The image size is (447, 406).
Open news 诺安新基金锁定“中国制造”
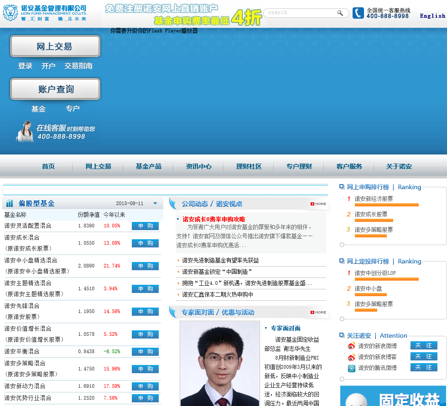point(217,272)
